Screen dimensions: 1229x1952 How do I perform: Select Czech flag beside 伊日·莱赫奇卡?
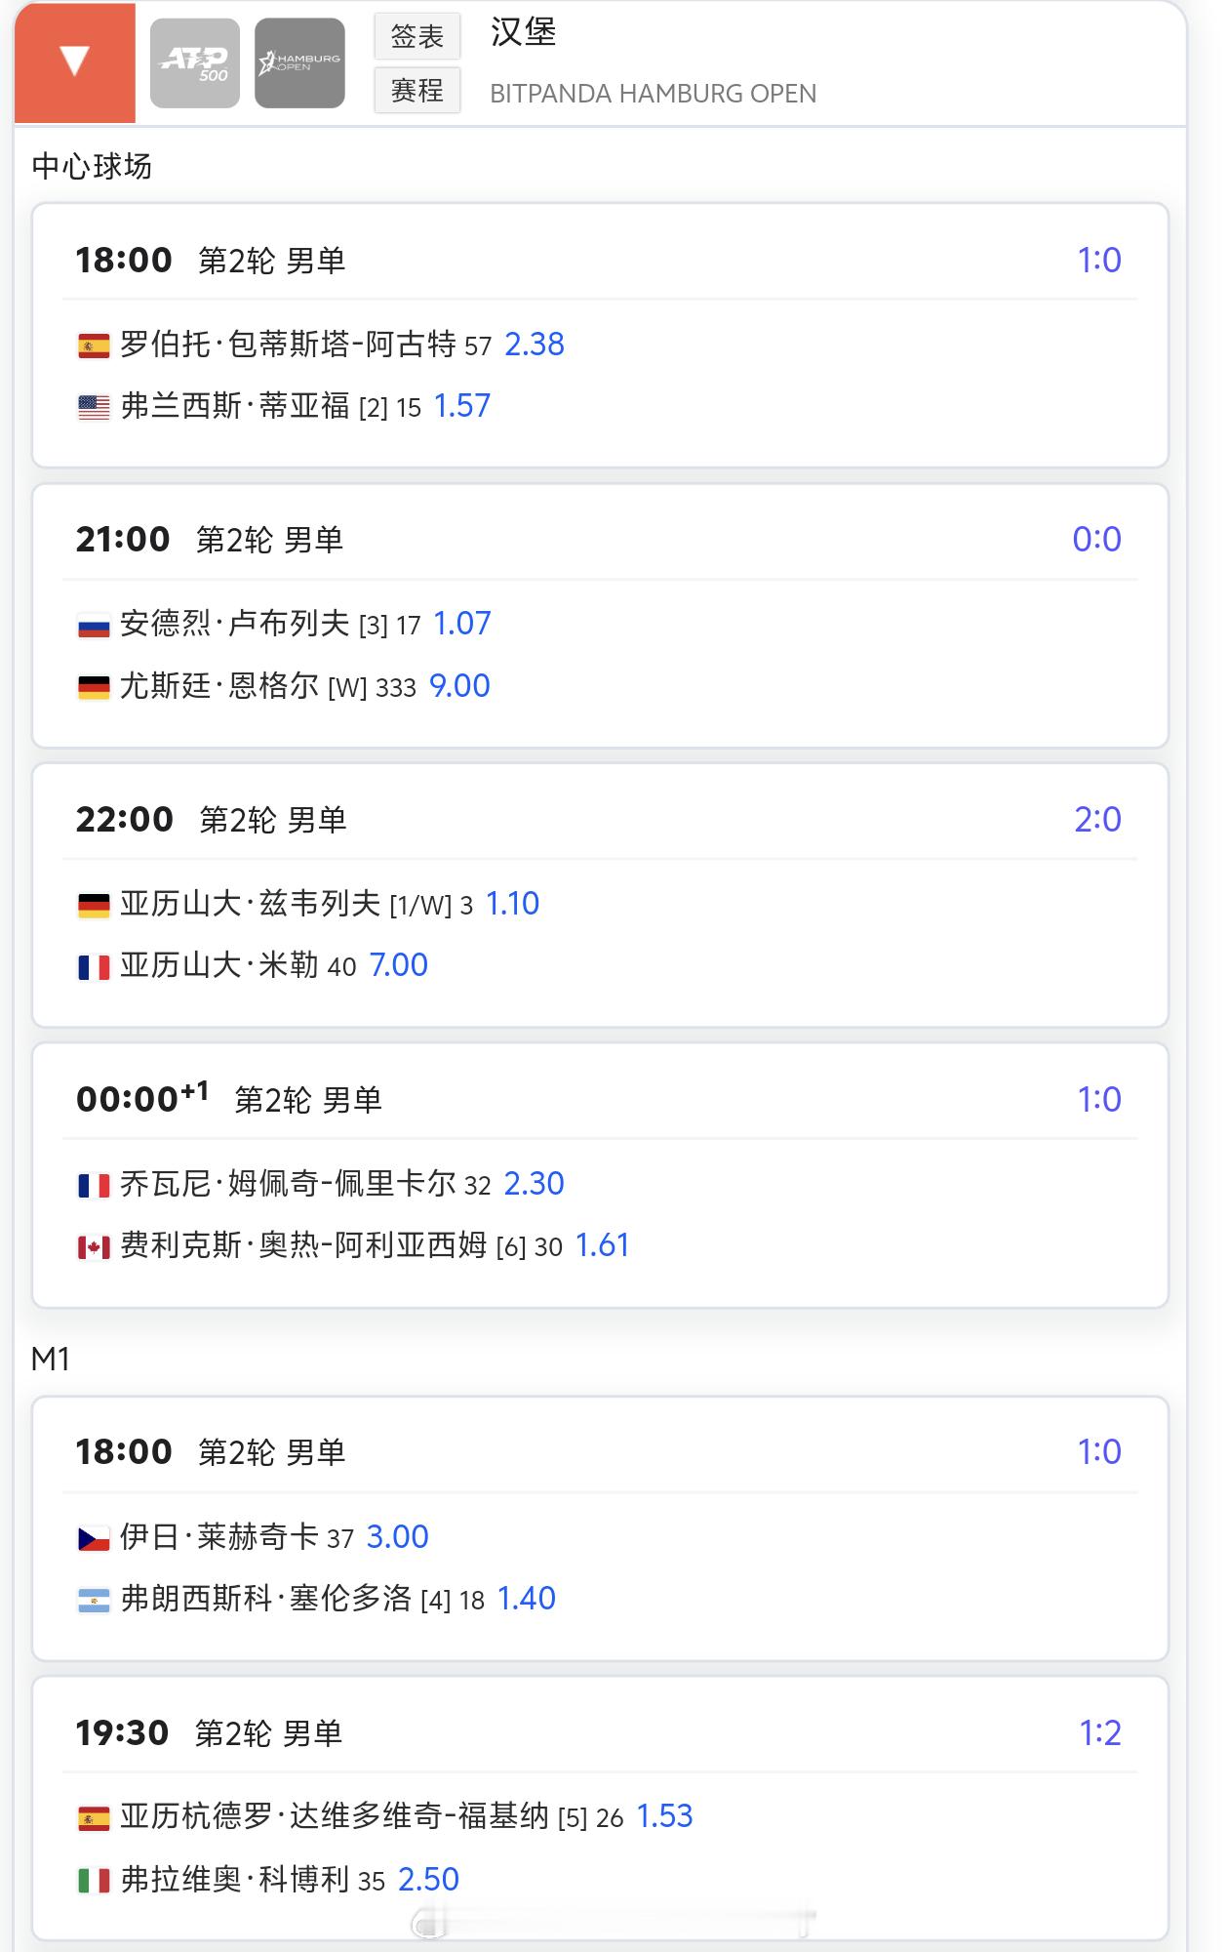click(94, 1539)
